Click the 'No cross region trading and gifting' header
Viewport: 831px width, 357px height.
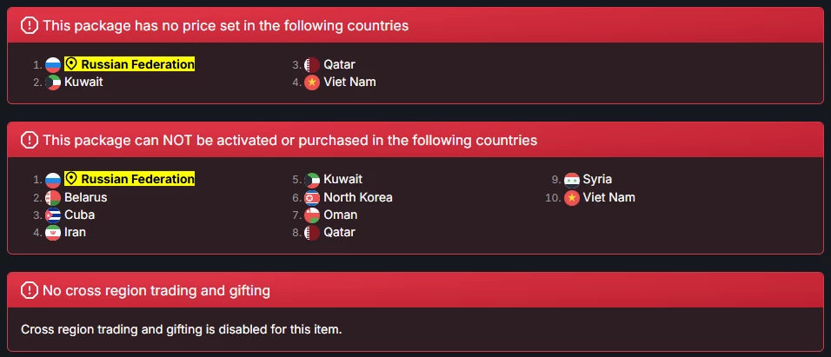(156, 290)
